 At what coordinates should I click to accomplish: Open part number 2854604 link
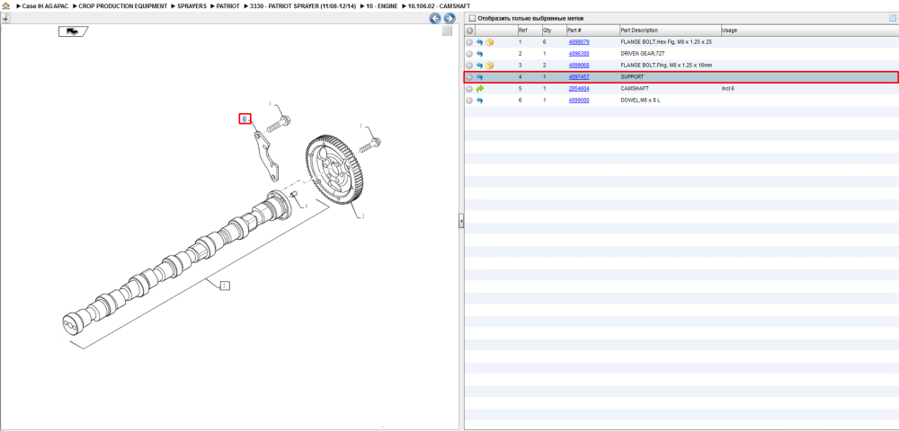[578, 89]
